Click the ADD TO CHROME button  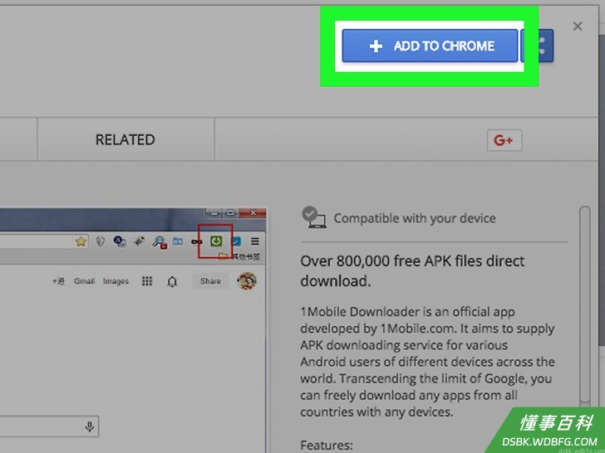[x=430, y=46]
